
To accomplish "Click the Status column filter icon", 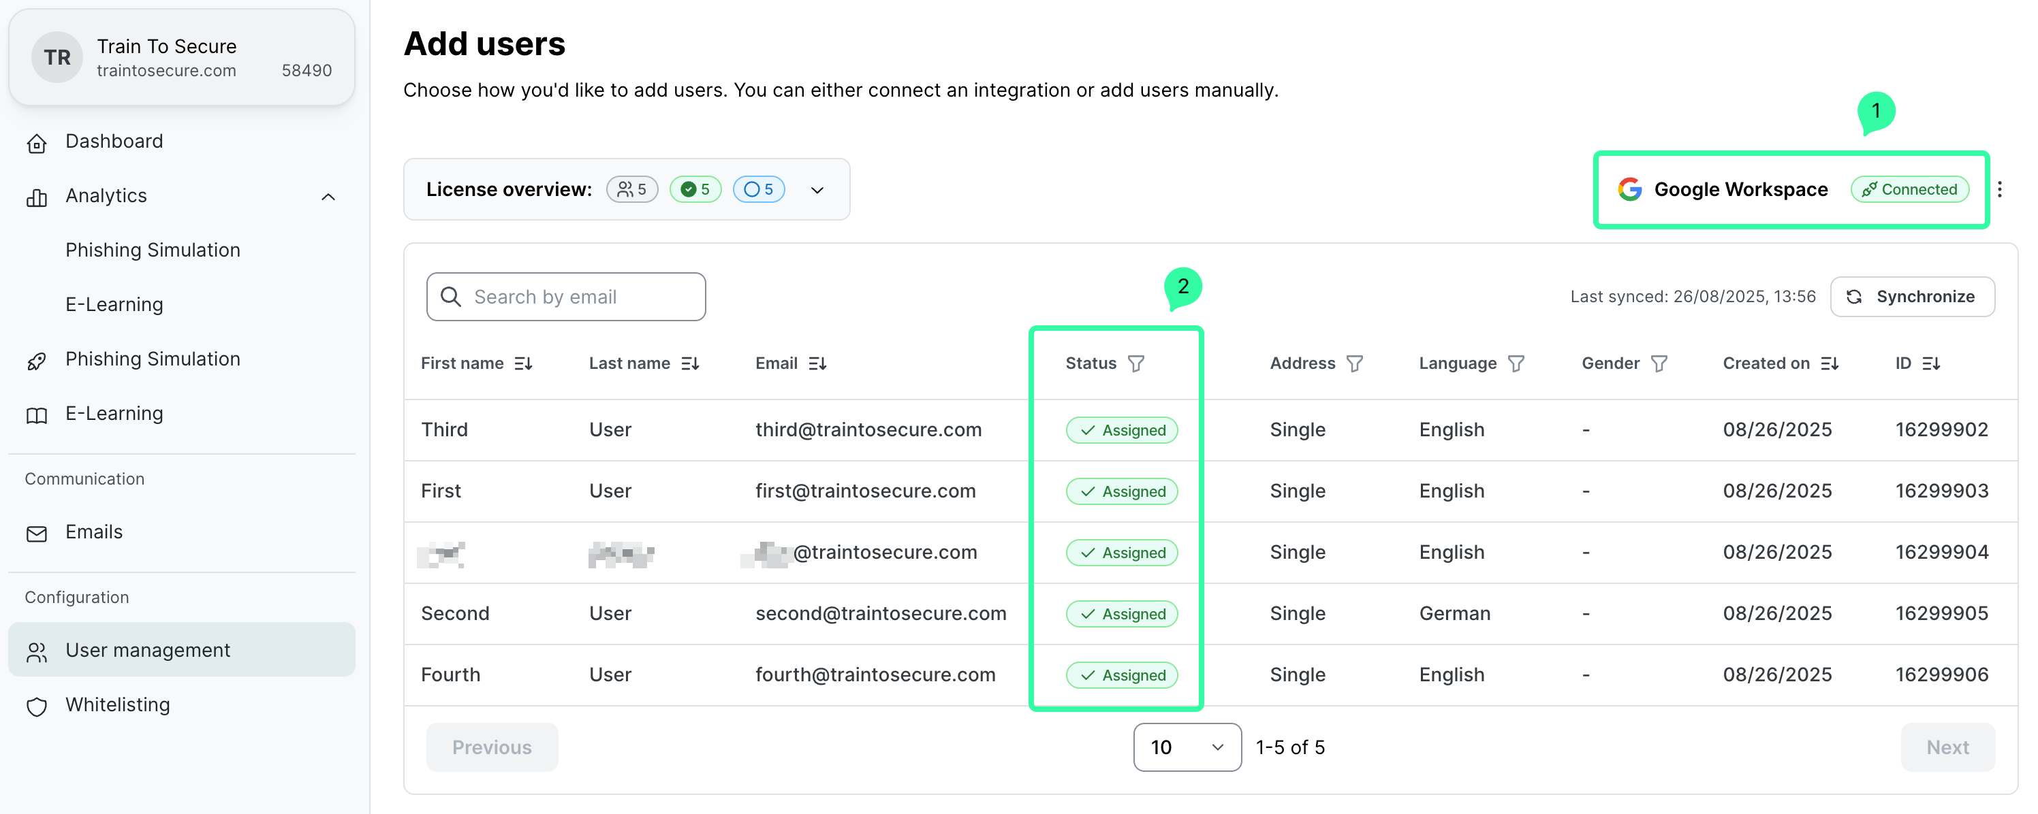I will click(1136, 363).
